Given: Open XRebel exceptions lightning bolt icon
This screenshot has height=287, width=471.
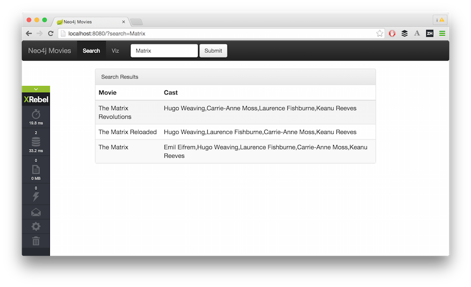Looking at the screenshot, I should [36, 196].
